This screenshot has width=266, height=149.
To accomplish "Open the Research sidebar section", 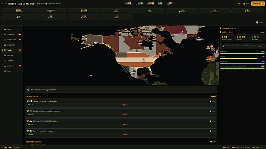I will point(12,66).
